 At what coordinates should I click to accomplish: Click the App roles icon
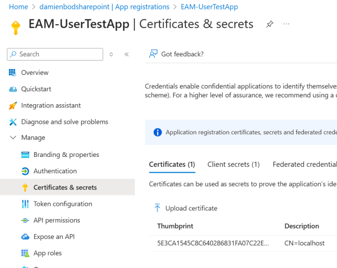tap(25, 253)
